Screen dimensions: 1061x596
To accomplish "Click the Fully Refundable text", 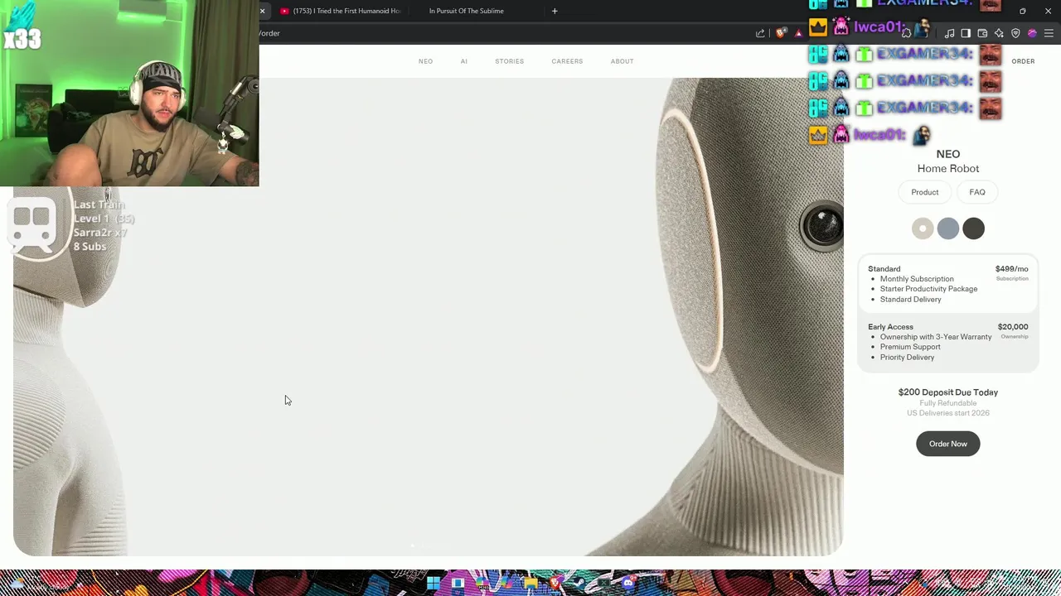I will pos(947,403).
